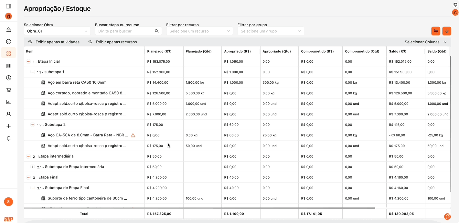Toggle Exibir apenas recursos
The image size is (459, 223).
click(112, 42)
